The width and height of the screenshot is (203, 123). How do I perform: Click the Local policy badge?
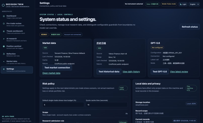tap(123, 88)
